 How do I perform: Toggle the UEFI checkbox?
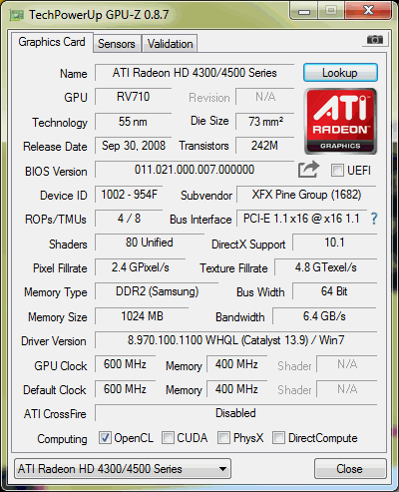pos(337,171)
